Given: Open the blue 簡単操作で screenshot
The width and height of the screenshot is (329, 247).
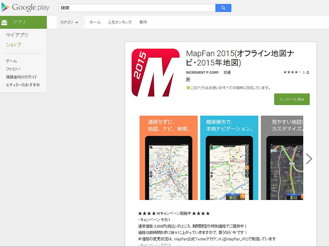Looking at the screenshot, I should coord(229,158).
